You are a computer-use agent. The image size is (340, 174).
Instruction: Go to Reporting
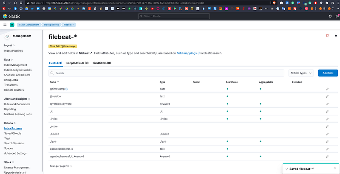[x=10, y=109]
